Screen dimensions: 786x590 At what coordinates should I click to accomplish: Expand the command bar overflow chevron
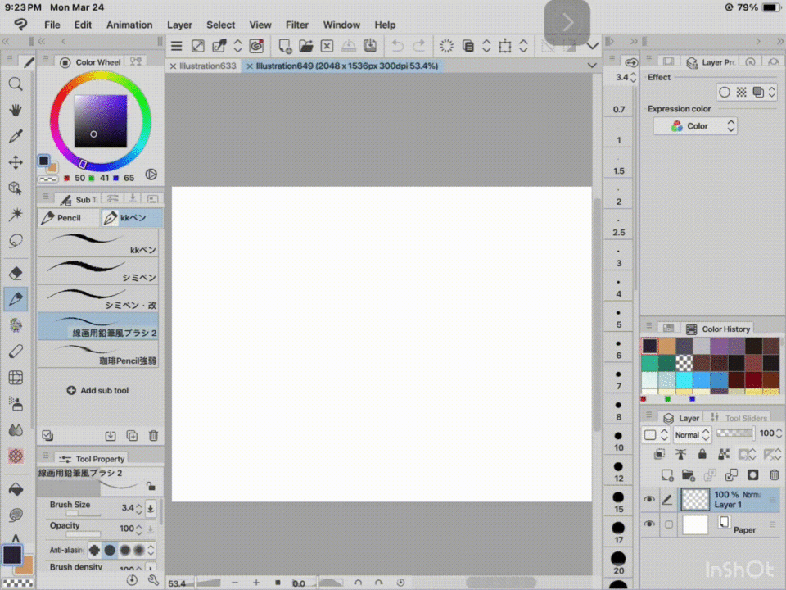(x=593, y=46)
